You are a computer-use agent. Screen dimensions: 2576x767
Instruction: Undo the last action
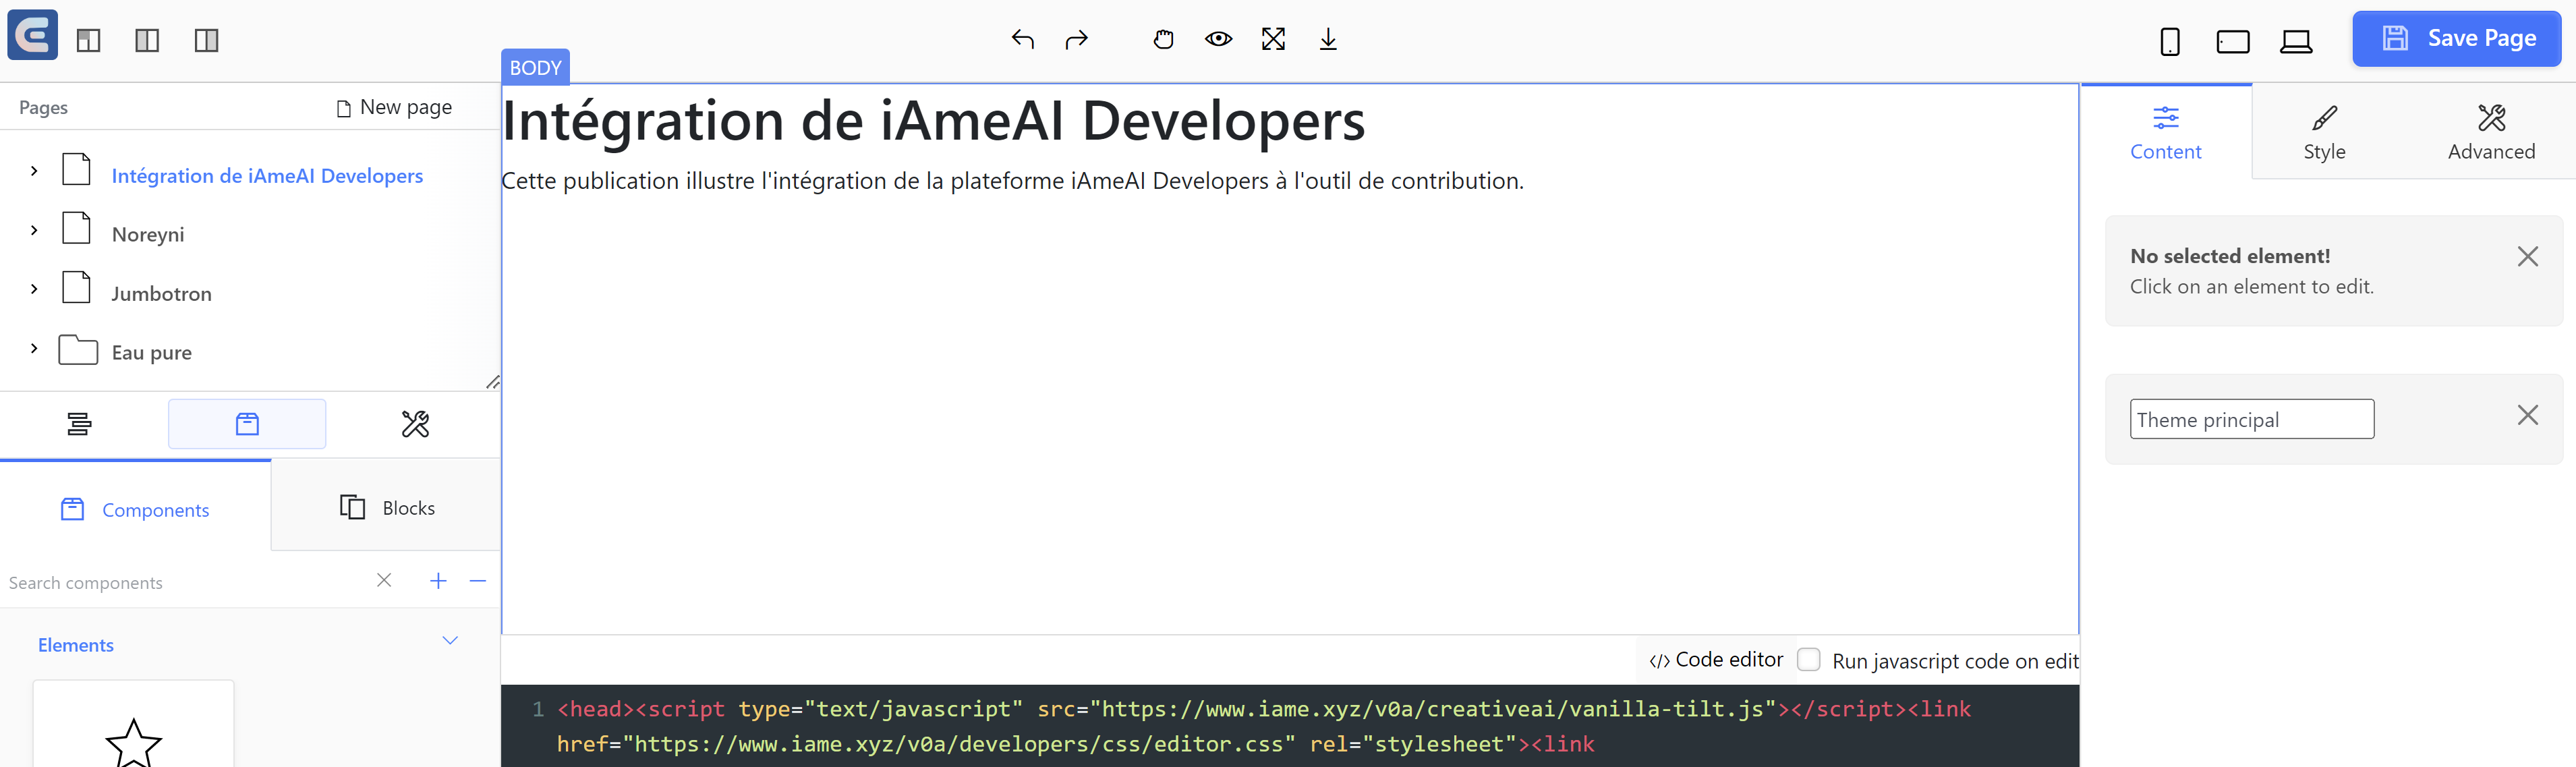(1022, 39)
